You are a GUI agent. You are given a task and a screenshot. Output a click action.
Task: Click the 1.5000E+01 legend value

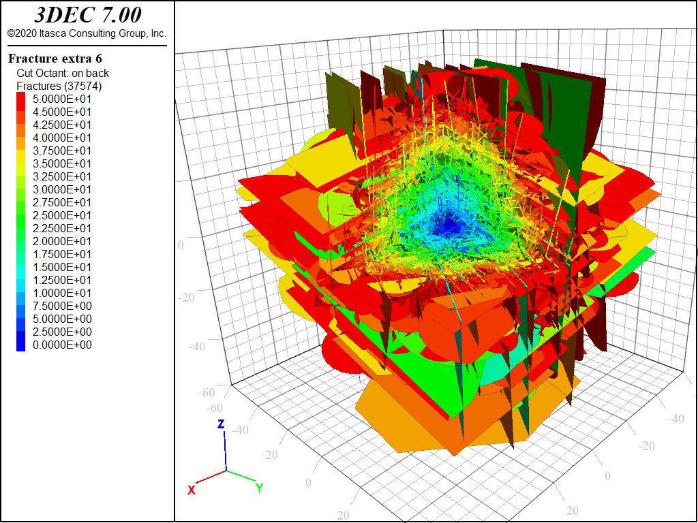pos(62,267)
